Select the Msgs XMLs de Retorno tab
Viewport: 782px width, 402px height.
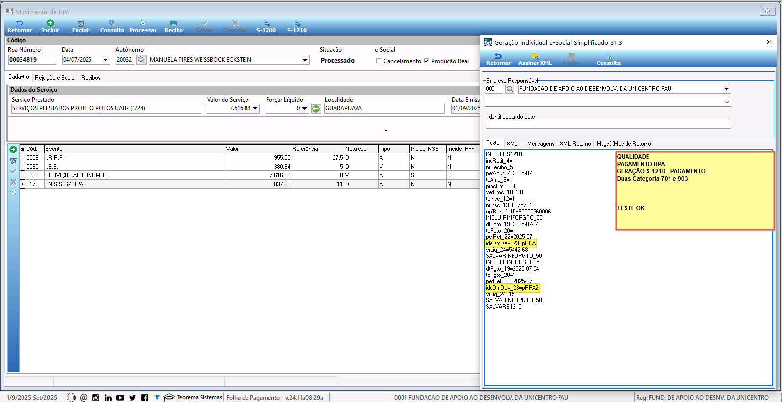[x=624, y=144]
